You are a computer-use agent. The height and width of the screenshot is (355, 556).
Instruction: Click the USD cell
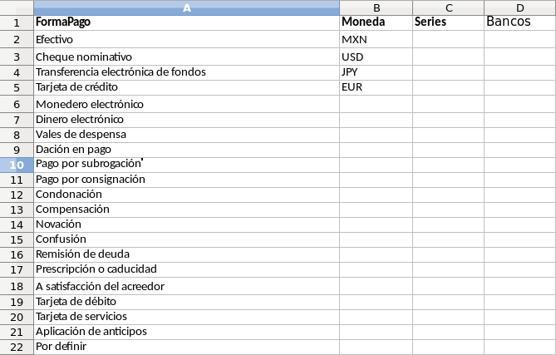pyautogui.click(x=376, y=57)
